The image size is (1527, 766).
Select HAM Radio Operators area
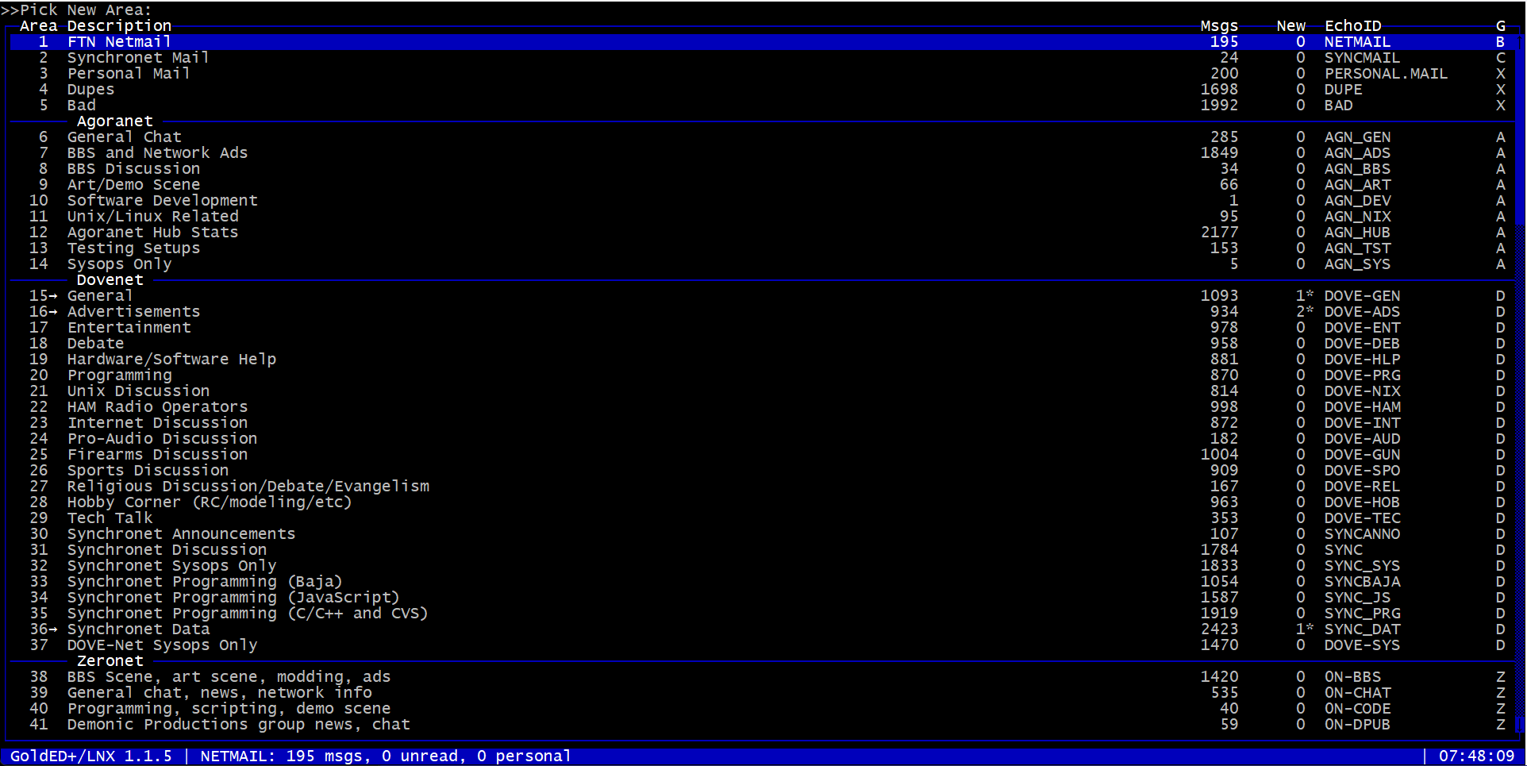(763, 407)
